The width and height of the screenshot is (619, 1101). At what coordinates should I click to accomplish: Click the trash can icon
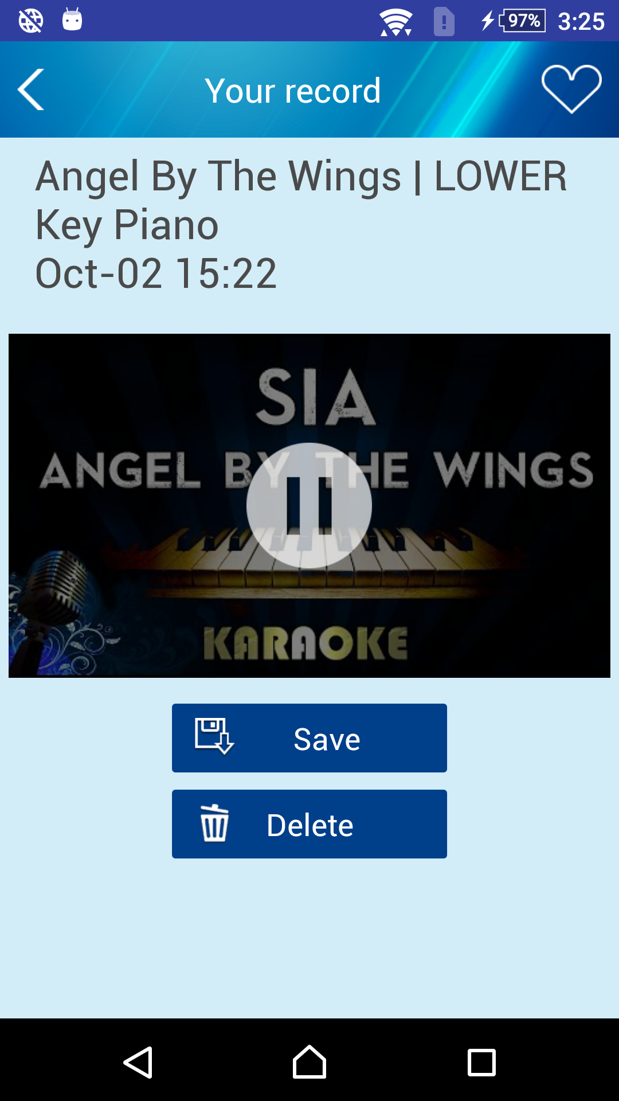click(214, 823)
